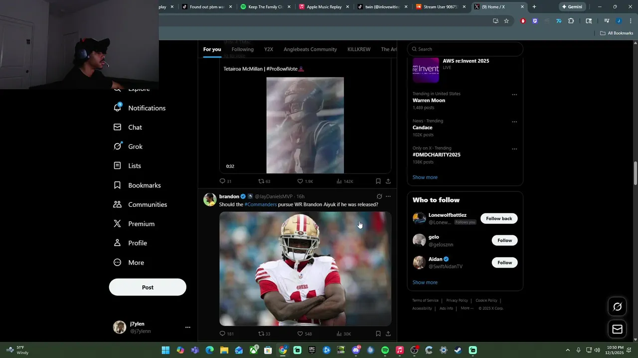Viewport: 638px width, 358px height.
Task: Open the Y2X timeline tab
Action: point(269,49)
